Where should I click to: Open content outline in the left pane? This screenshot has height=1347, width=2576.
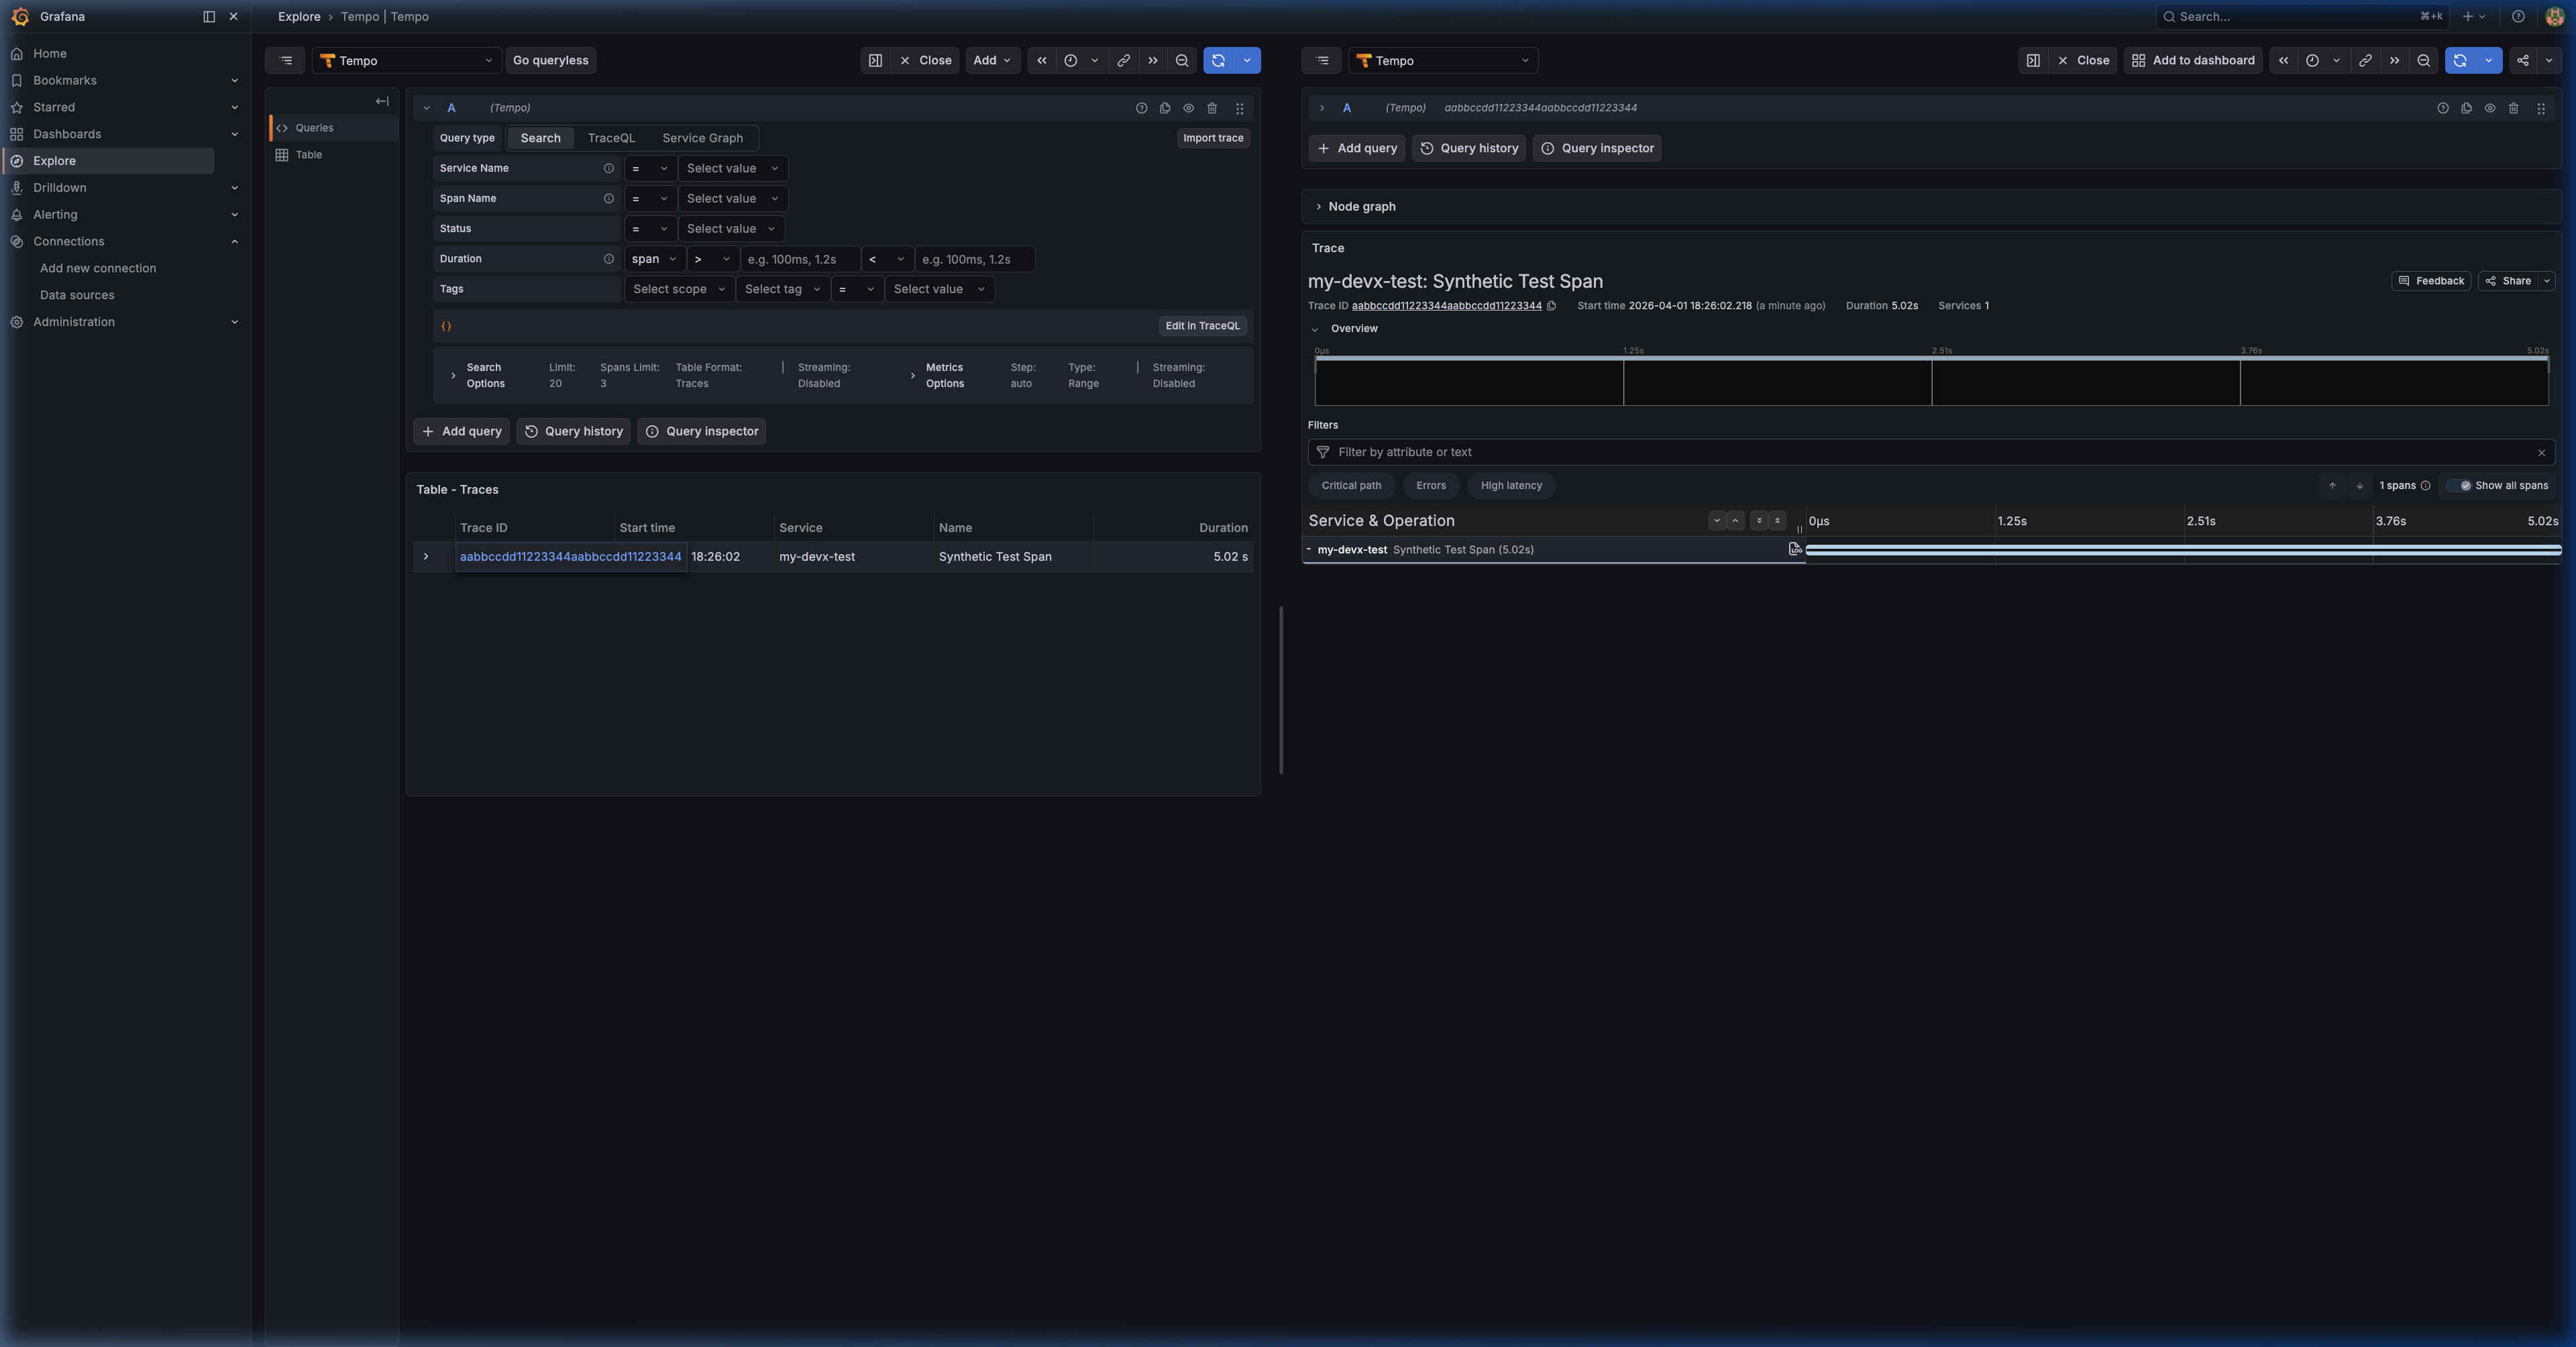click(x=286, y=60)
